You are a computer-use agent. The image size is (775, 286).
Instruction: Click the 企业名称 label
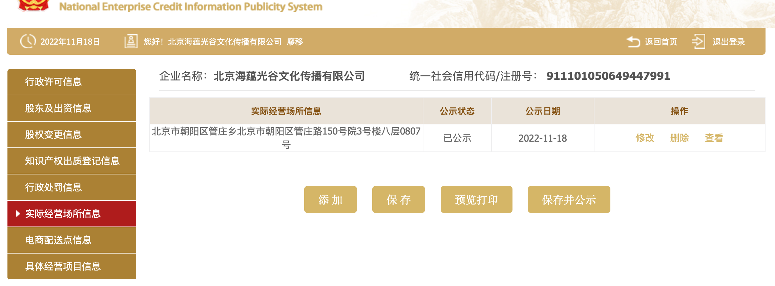coord(183,76)
